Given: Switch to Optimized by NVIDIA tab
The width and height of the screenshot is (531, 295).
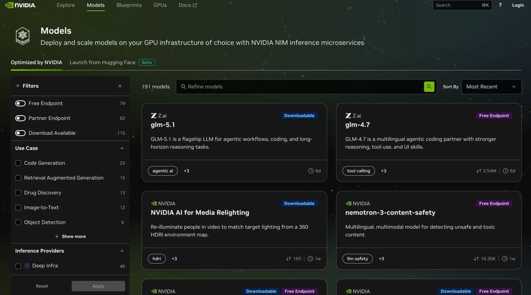Looking at the screenshot, I should [x=36, y=63].
